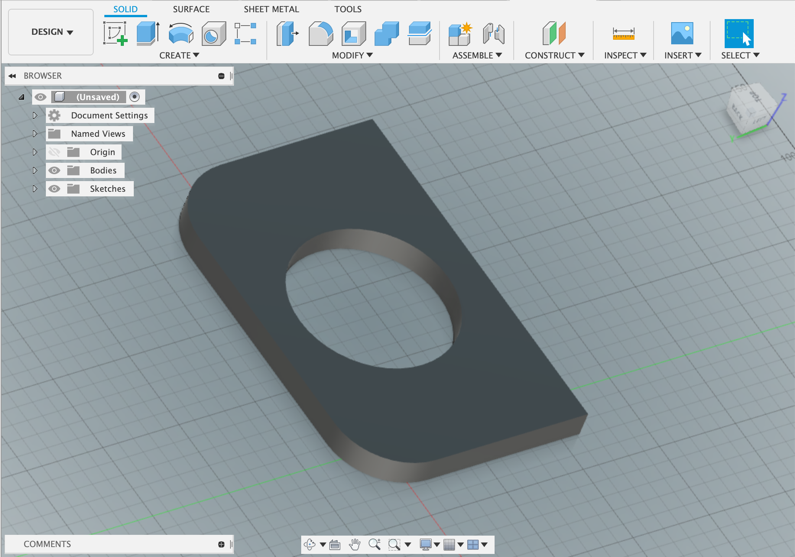Toggle visibility of Origin folder

tap(54, 152)
